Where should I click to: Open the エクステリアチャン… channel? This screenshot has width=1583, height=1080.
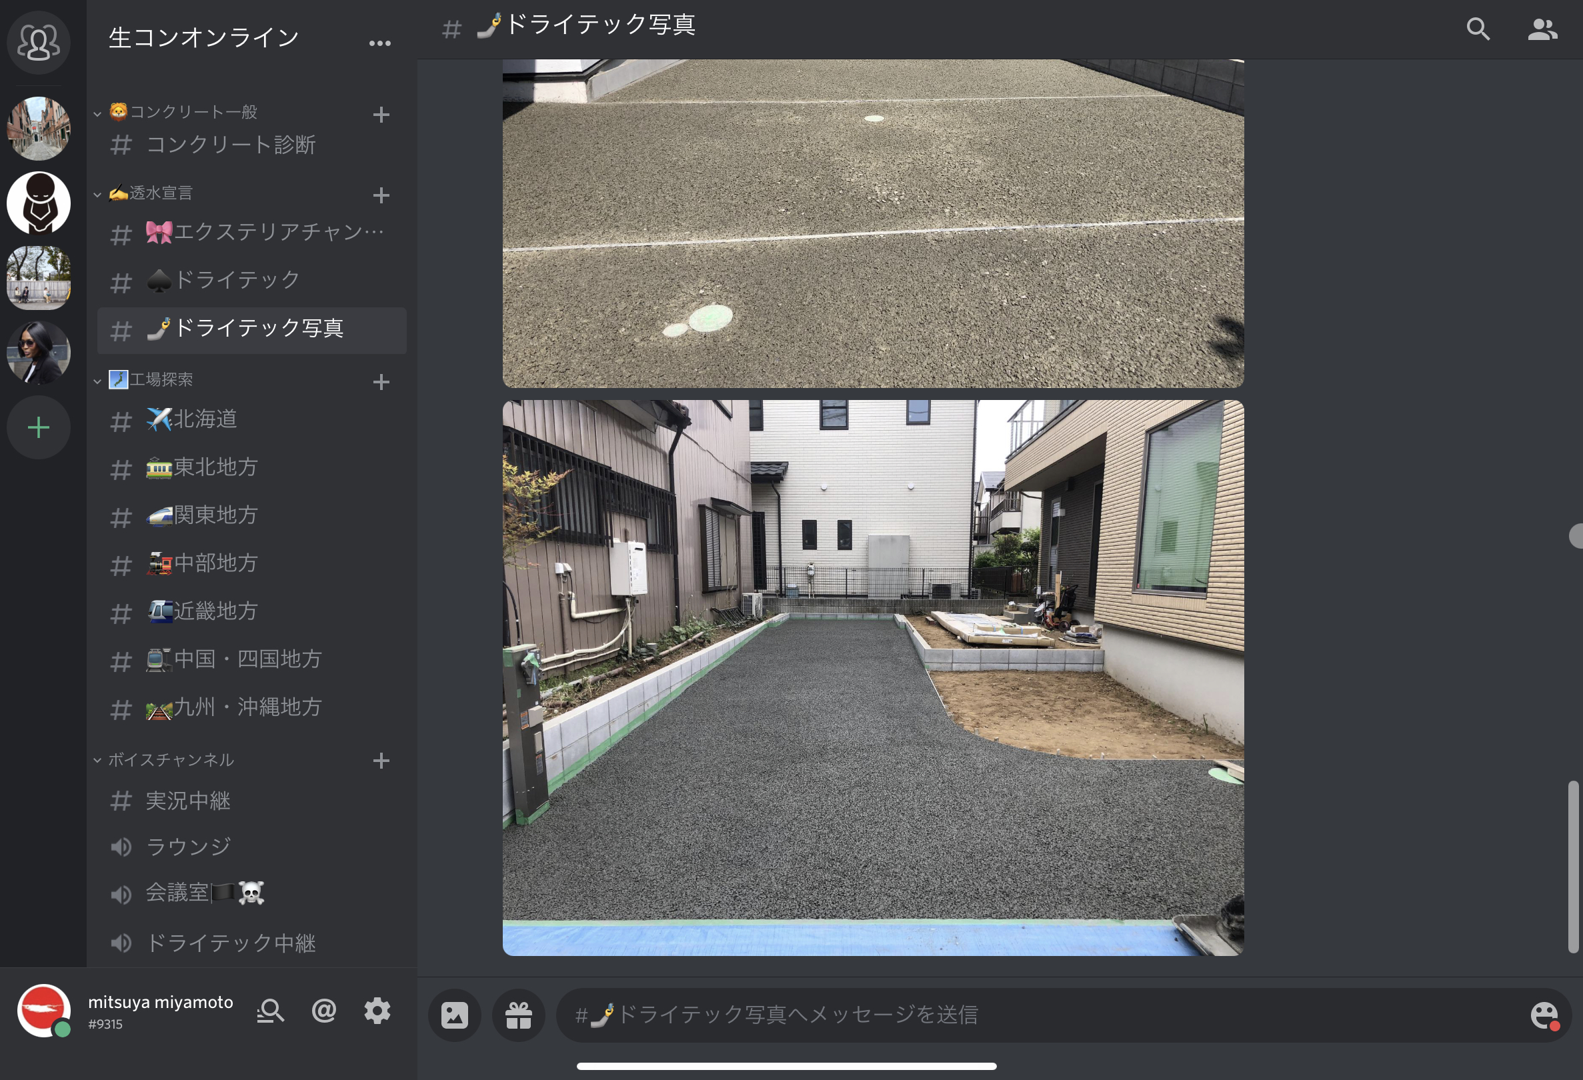[x=251, y=233]
